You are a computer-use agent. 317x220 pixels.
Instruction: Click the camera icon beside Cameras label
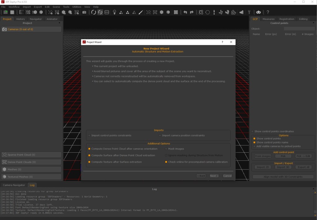tap(4, 29)
